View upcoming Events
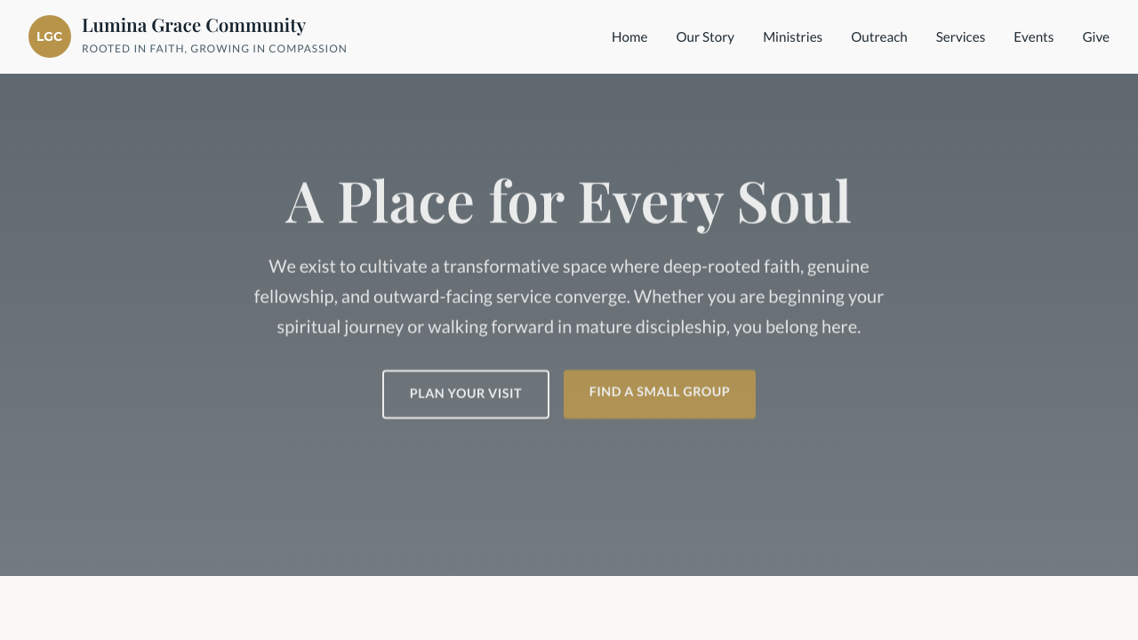1138x640 pixels. [x=1033, y=36]
